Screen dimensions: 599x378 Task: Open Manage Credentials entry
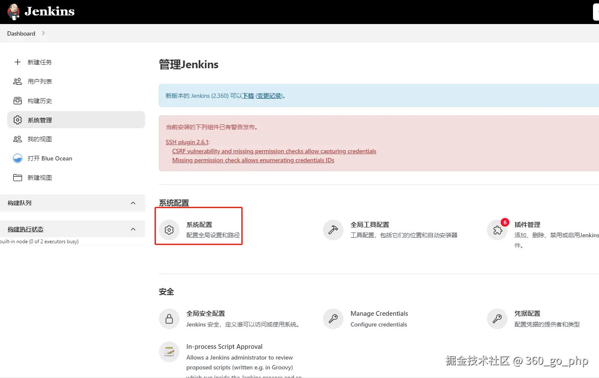tap(379, 314)
